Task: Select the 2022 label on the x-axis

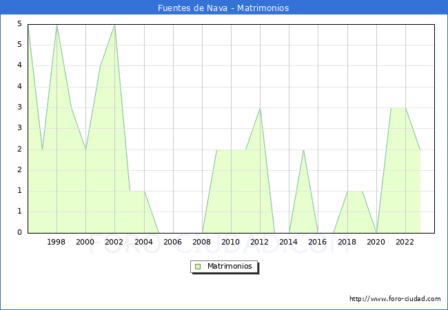Action: tap(405, 242)
